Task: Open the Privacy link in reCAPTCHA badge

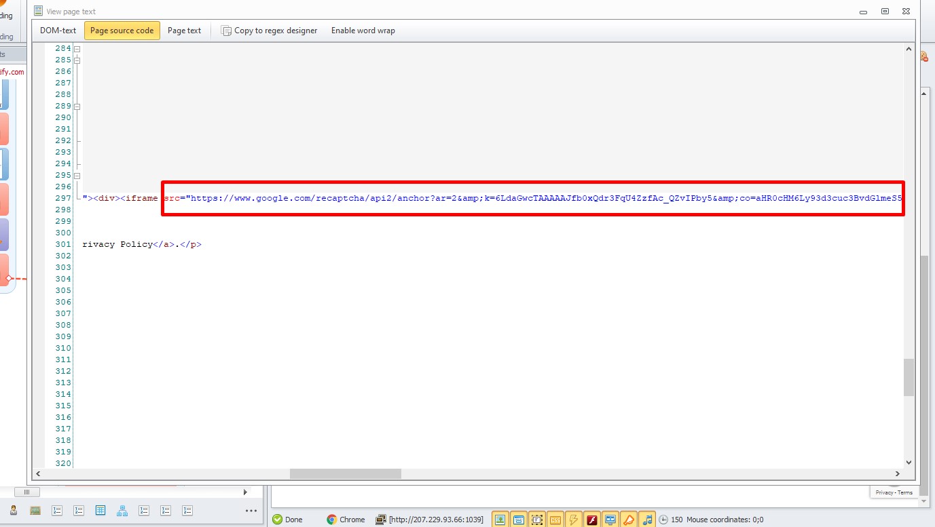Action: click(884, 492)
